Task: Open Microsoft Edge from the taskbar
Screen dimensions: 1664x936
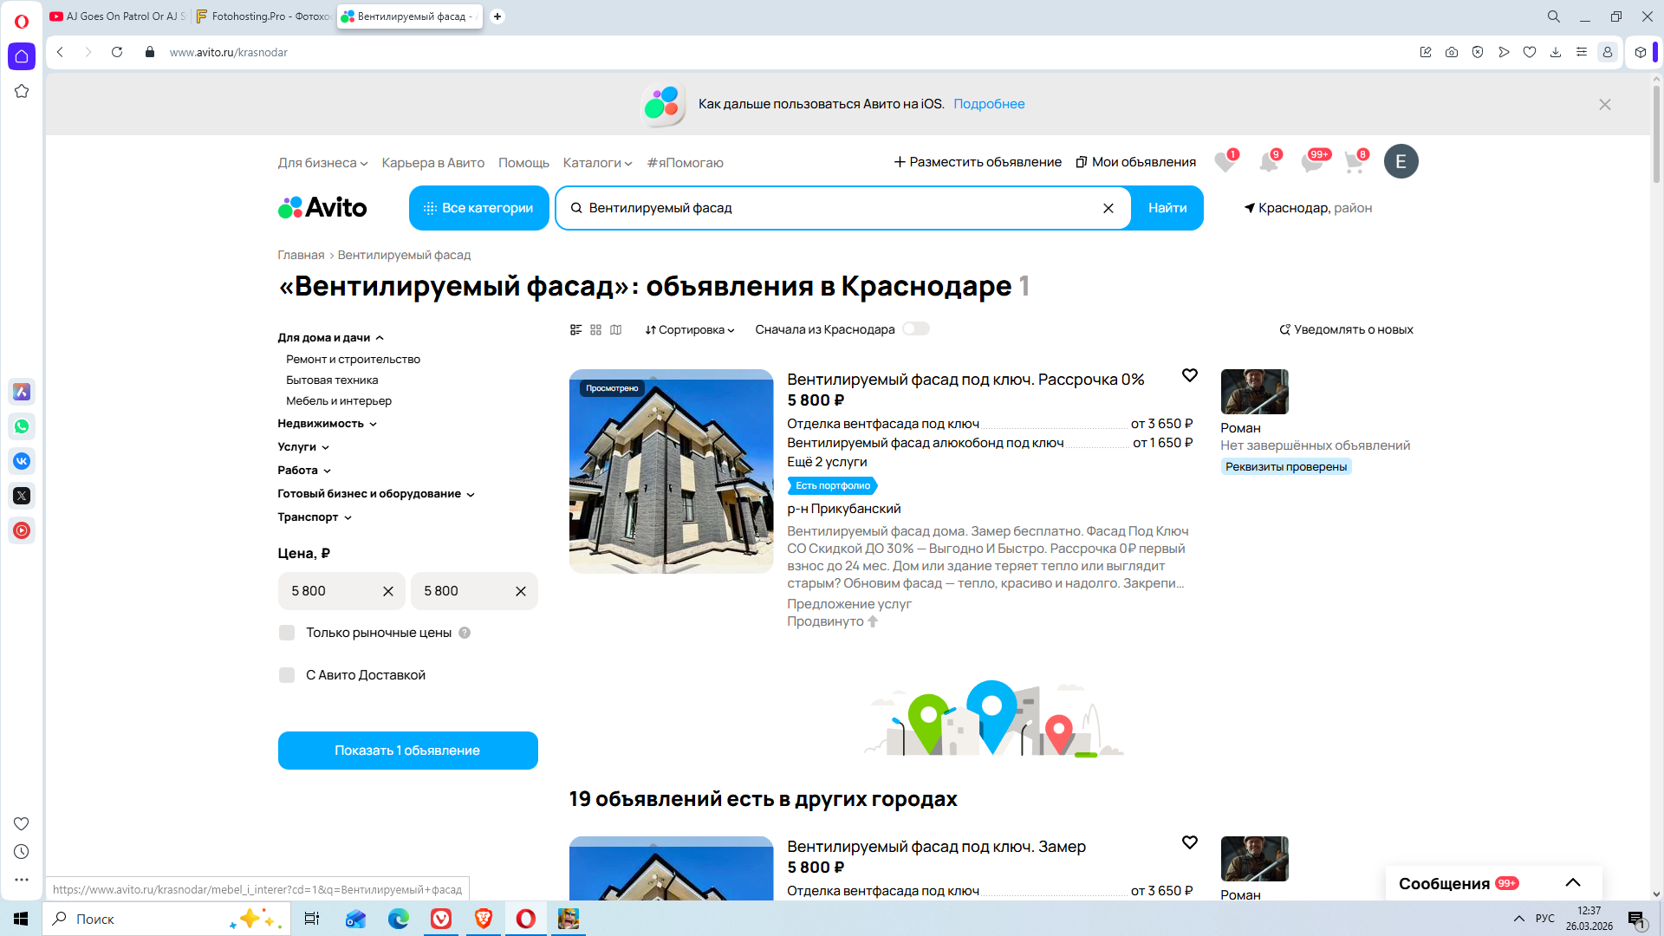Action: [x=398, y=919]
